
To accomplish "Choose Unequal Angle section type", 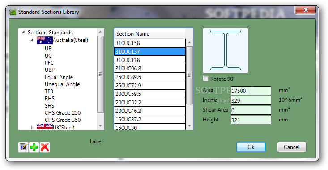I will (x=62, y=84).
